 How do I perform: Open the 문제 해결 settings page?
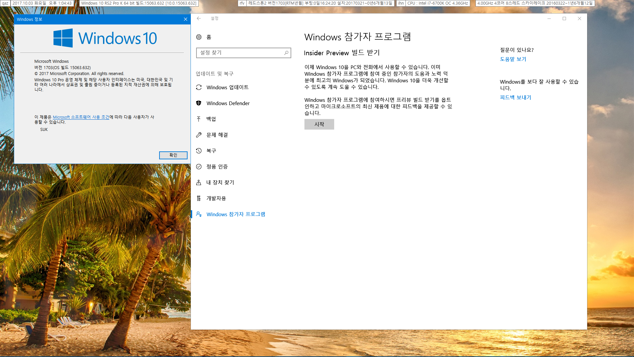[217, 135]
